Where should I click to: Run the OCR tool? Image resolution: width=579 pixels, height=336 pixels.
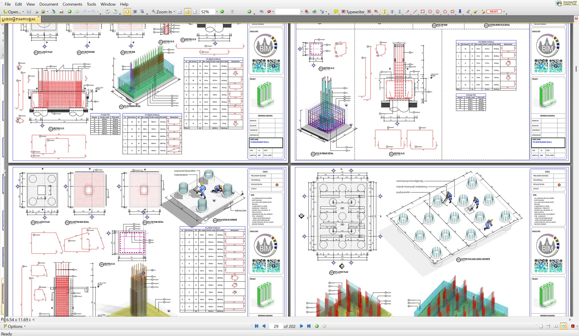(61, 12)
